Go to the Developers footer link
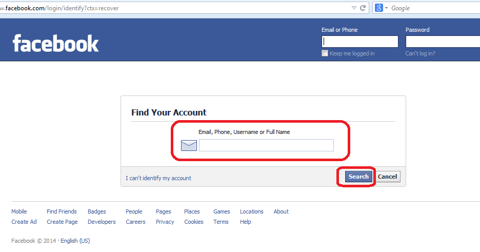 point(102,222)
